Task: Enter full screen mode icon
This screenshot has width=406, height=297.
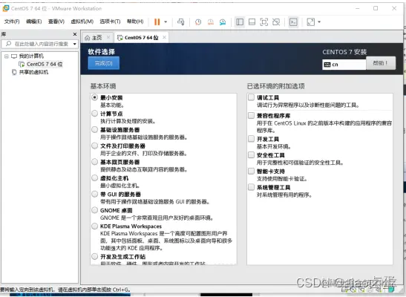Action: (263, 22)
